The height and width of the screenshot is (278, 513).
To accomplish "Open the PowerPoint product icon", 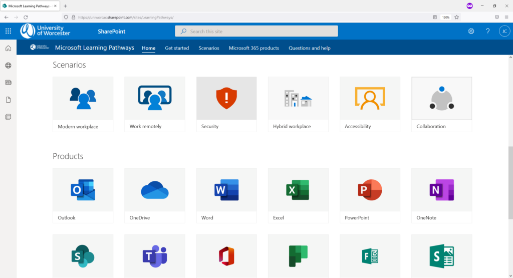I will (x=370, y=190).
